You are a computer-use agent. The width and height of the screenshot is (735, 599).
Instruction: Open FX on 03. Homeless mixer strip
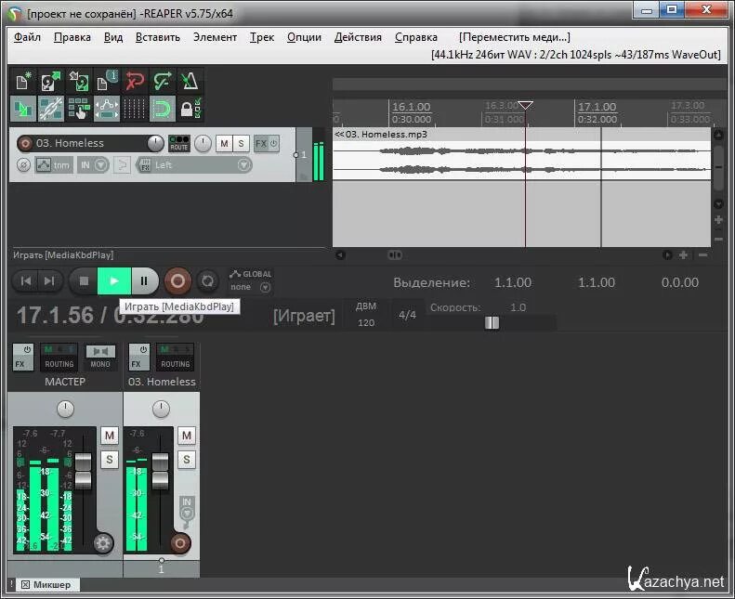click(x=139, y=357)
